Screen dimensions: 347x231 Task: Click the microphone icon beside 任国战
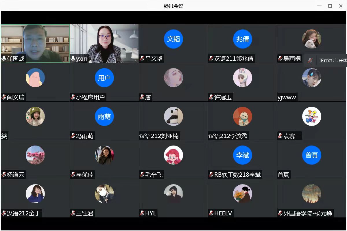coord(4,59)
